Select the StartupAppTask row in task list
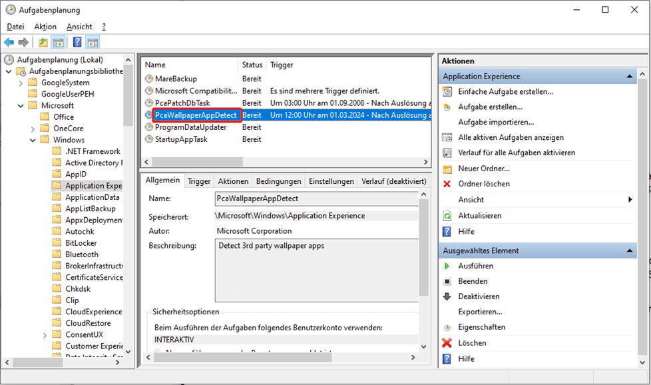 click(181, 139)
